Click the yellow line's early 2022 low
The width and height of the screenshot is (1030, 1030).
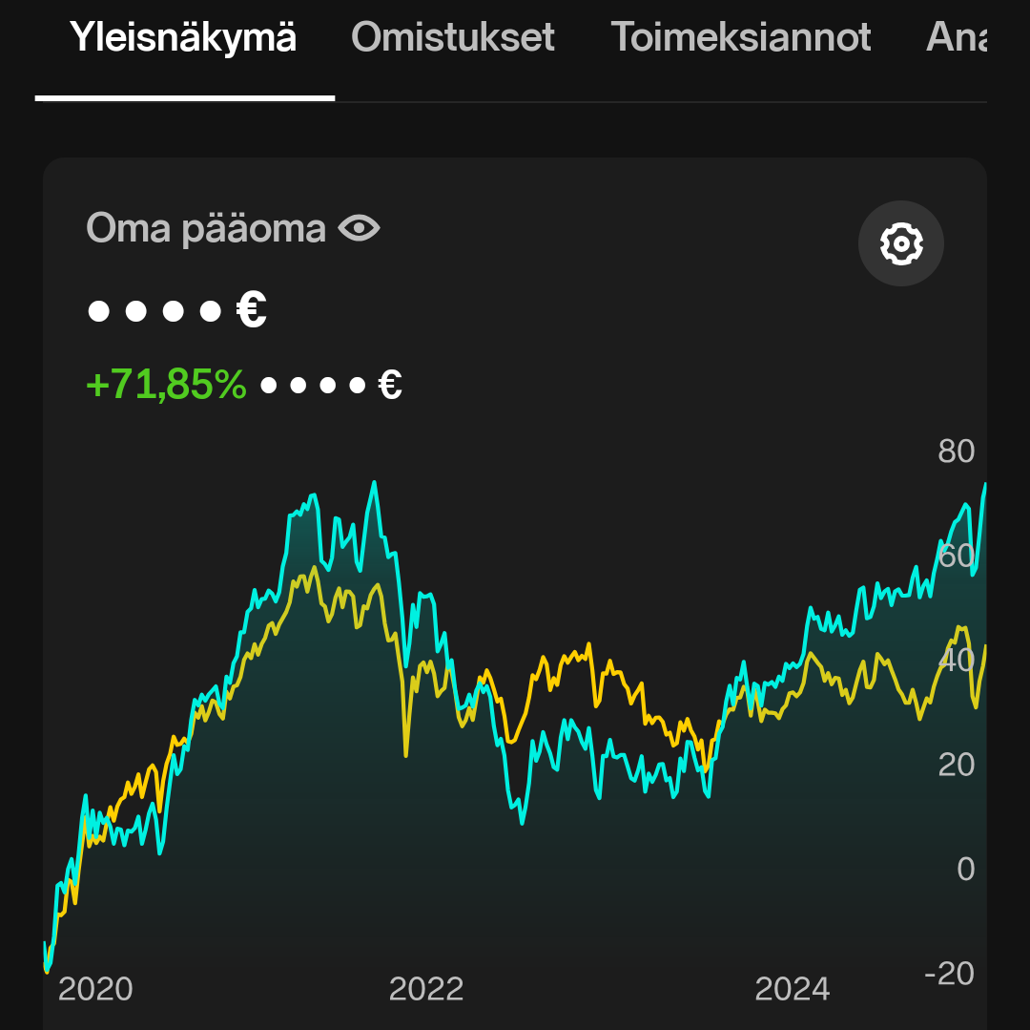click(406, 754)
